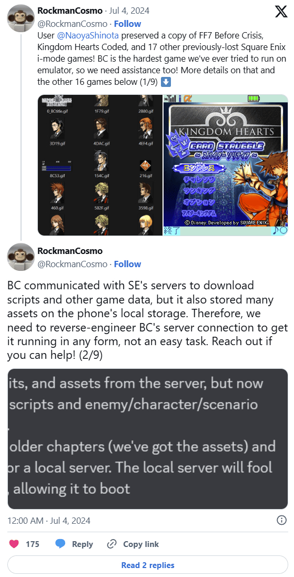The width and height of the screenshot is (294, 577).
Task: Open the second tweet's monkey avatar
Action: click(x=21, y=257)
